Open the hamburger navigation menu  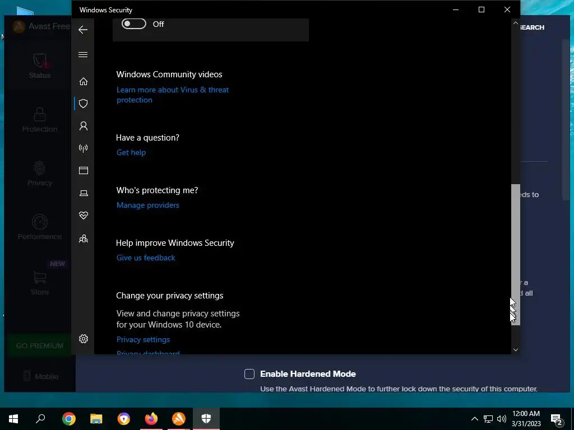click(83, 55)
